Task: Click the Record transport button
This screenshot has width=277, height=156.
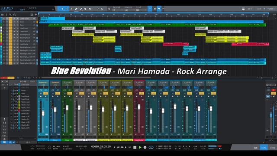Action: [x=145, y=147]
